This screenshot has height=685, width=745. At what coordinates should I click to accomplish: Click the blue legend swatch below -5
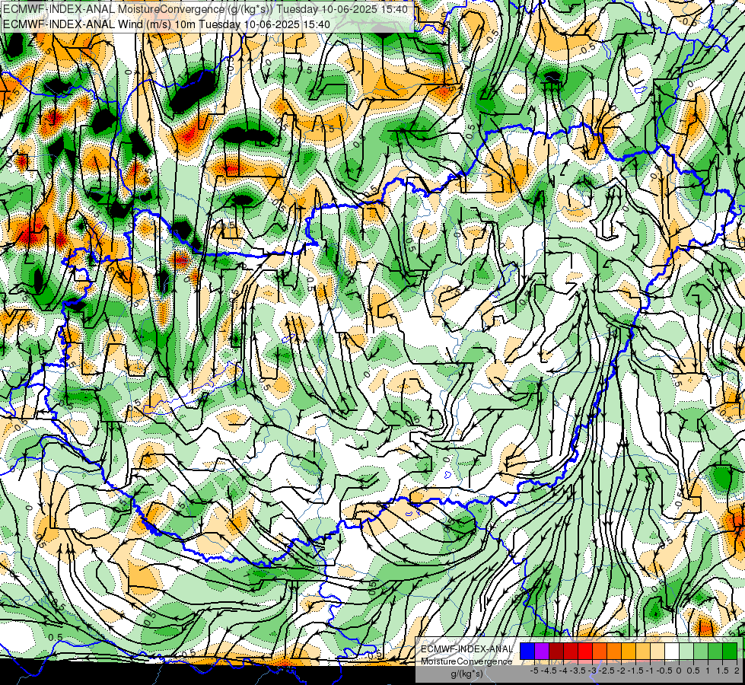[527, 652]
